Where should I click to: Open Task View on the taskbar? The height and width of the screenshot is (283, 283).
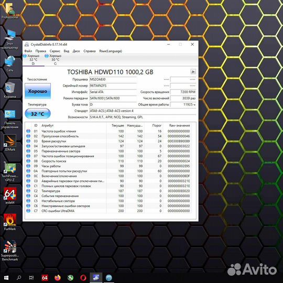[x=31, y=278]
